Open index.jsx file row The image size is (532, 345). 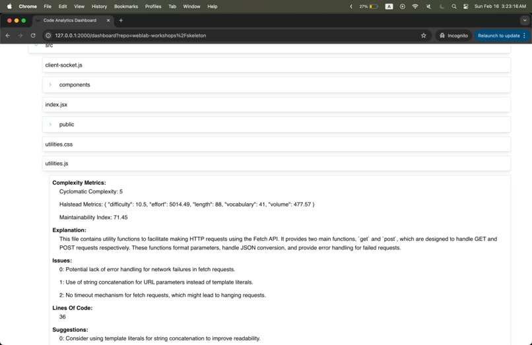(x=276, y=104)
